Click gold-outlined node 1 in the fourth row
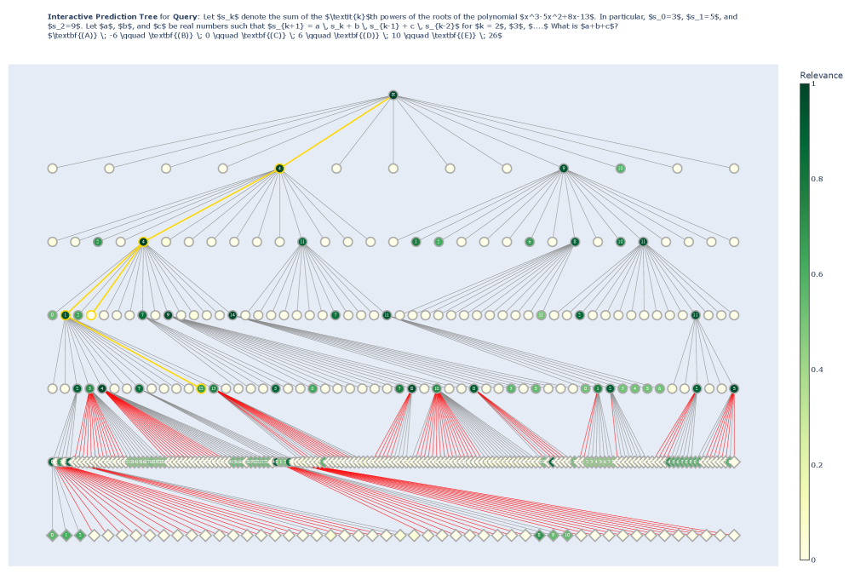 pos(66,315)
